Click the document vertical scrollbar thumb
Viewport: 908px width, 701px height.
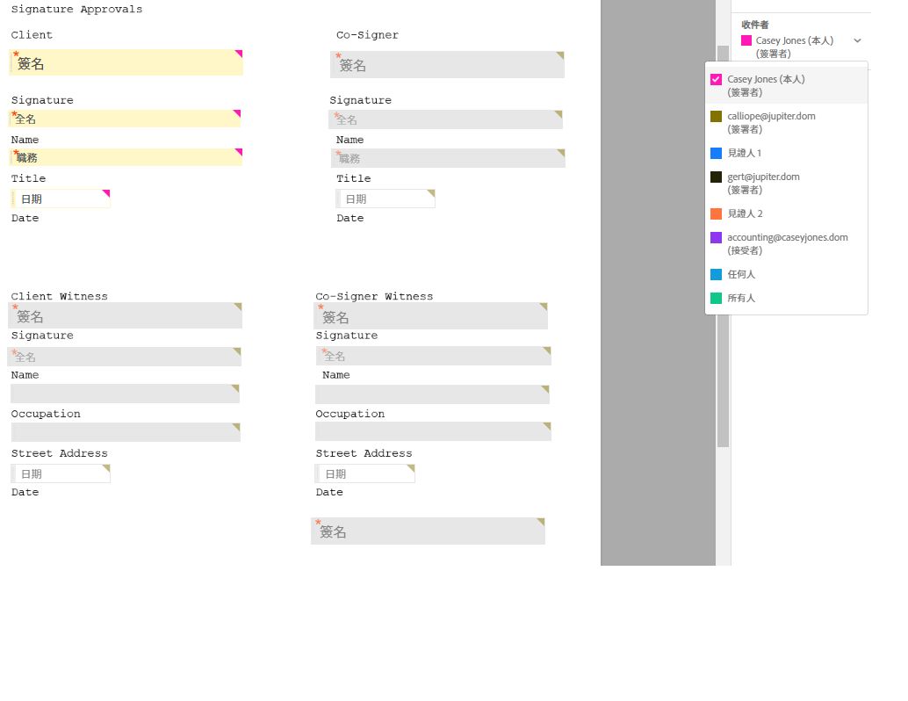coord(723,246)
